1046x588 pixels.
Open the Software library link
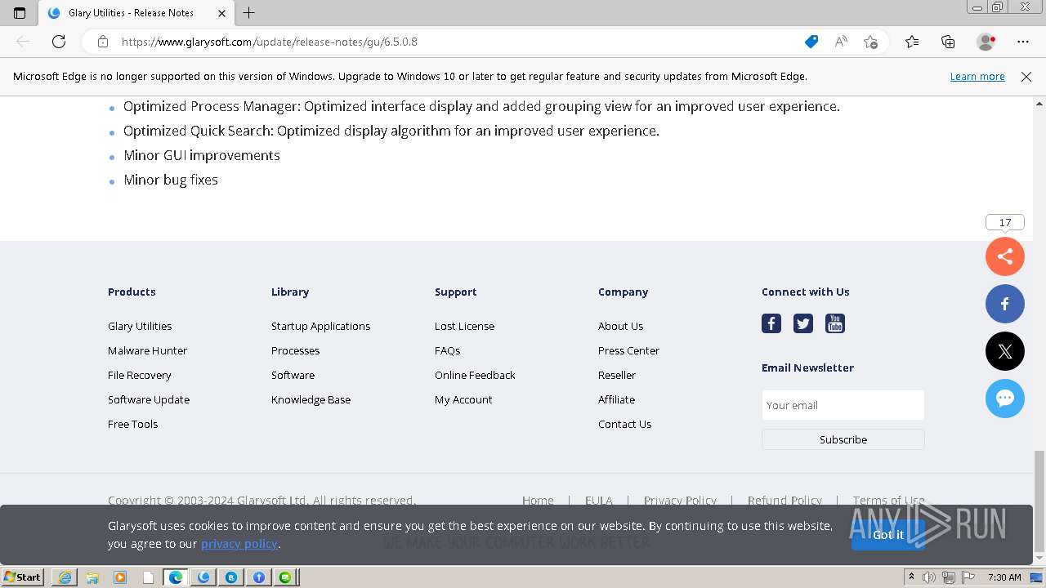293,375
